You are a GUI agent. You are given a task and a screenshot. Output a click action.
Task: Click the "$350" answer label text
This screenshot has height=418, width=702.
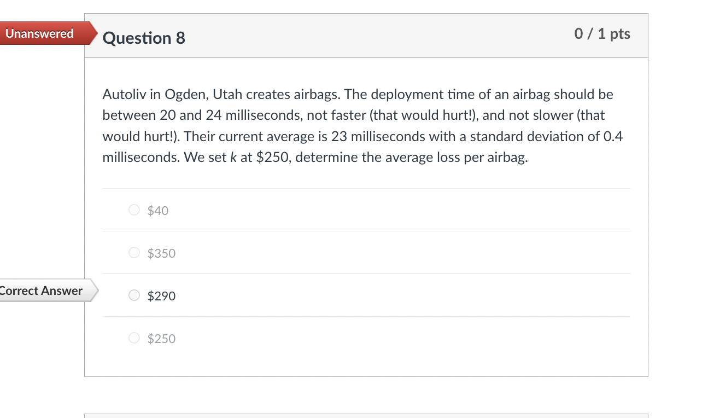[161, 253]
